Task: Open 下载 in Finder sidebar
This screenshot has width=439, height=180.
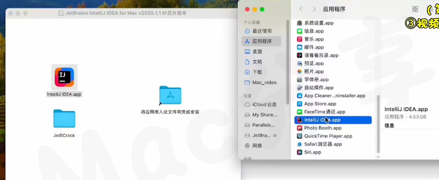Action: point(261,72)
